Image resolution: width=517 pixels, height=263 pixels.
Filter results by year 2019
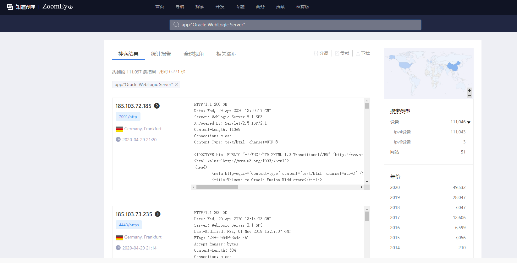(x=395, y=197)
